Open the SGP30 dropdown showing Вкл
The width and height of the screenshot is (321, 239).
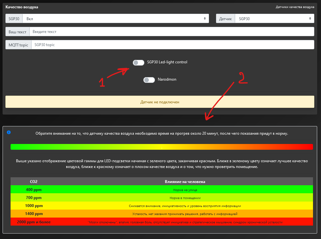pyautogui.click(x=116, y=19)
